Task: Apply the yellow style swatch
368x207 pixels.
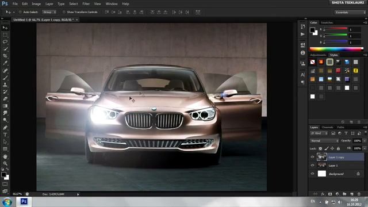Action: (x=355, y=70)
